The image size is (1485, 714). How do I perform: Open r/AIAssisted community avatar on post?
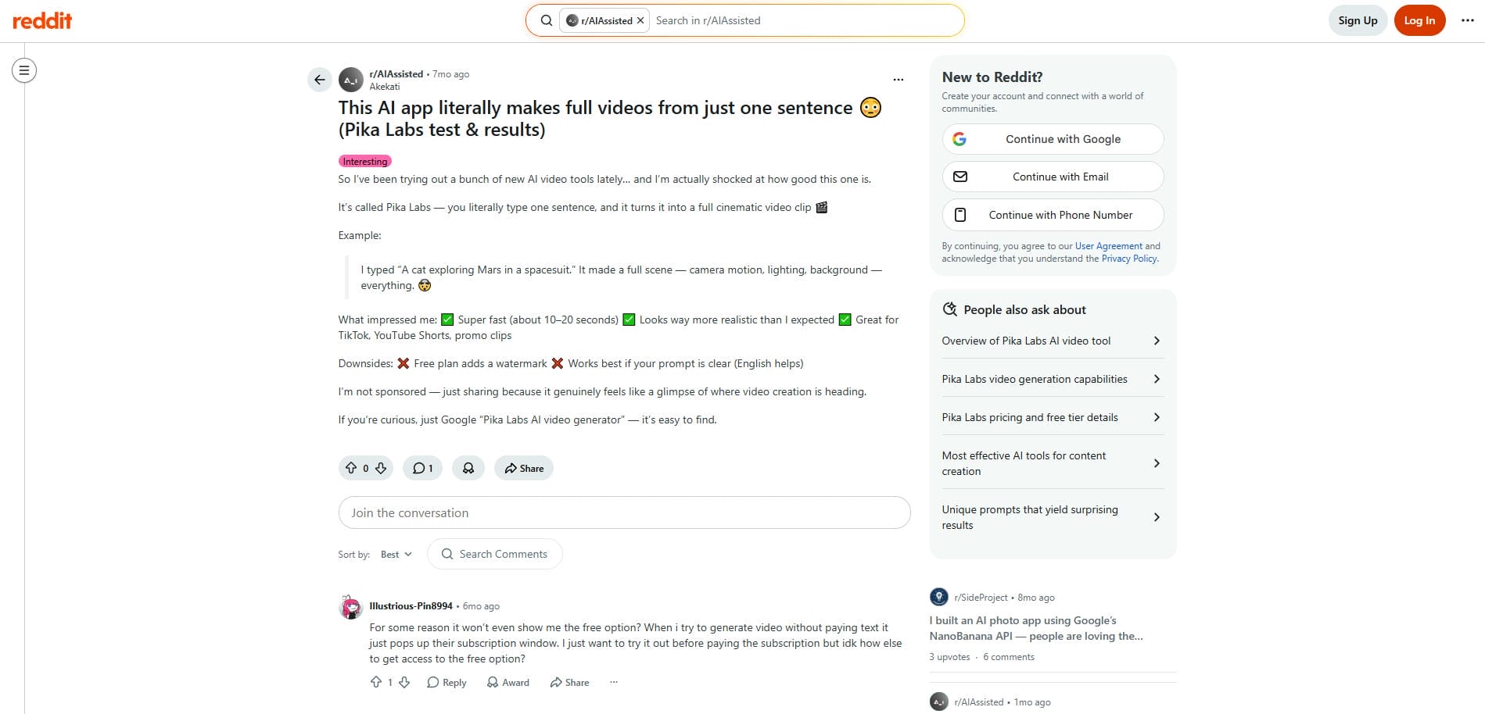coord(351,80)
